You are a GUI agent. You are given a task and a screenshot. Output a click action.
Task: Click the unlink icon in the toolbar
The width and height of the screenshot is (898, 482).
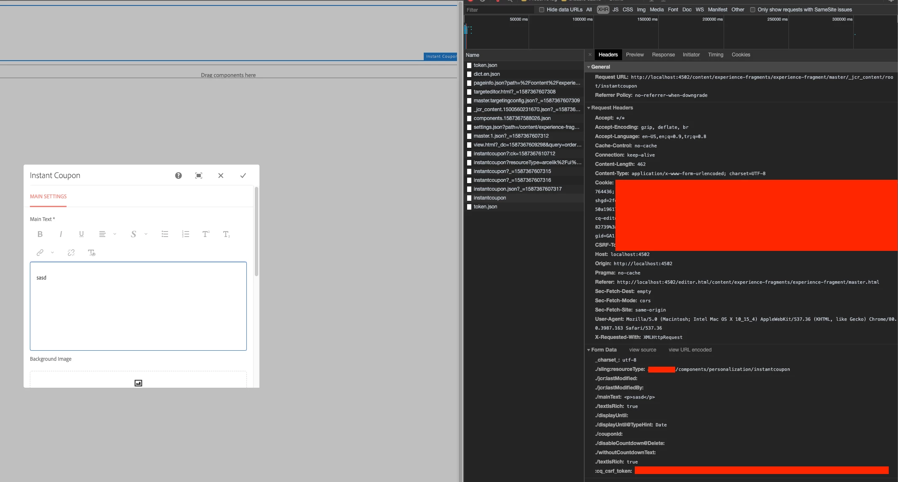(x=71, y=253)
